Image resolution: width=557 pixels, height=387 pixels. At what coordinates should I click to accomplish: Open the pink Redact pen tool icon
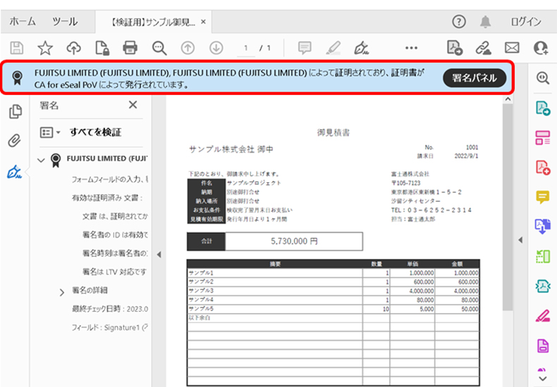pyautogui.click(x=543, y=315)
